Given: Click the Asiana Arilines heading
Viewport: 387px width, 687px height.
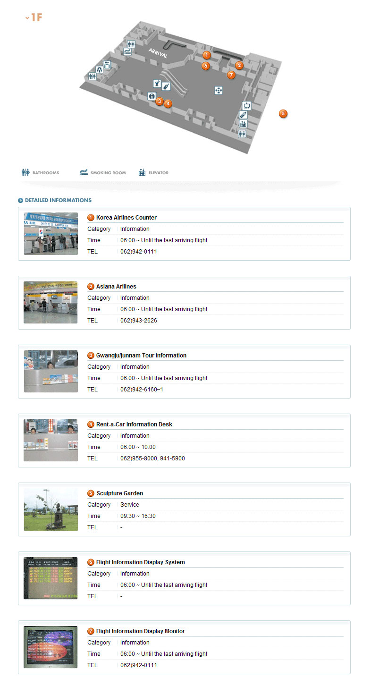Looking at the screenshot, I should [x=116, y=287].
